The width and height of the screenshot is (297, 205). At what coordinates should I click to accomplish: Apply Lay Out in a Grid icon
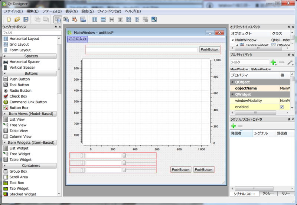(128, 19)
